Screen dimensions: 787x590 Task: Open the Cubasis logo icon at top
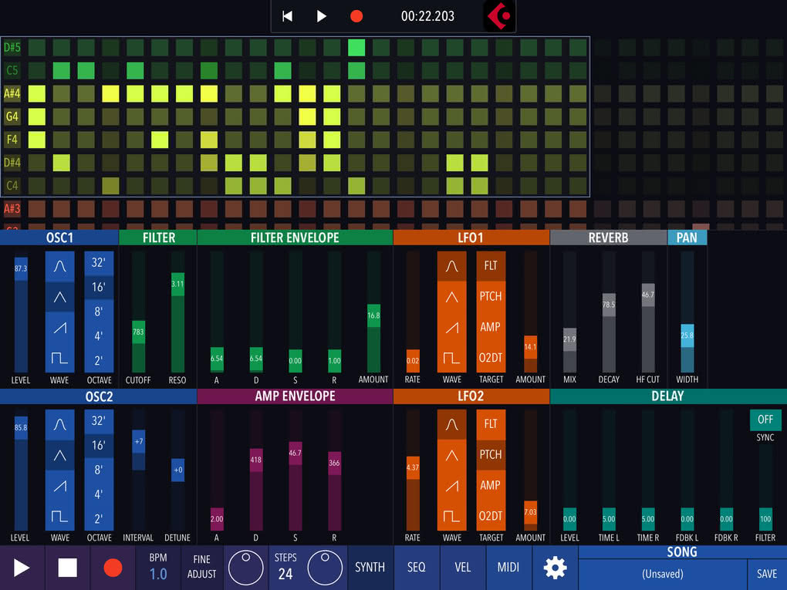pyautogui.click(x=499, y=16)
